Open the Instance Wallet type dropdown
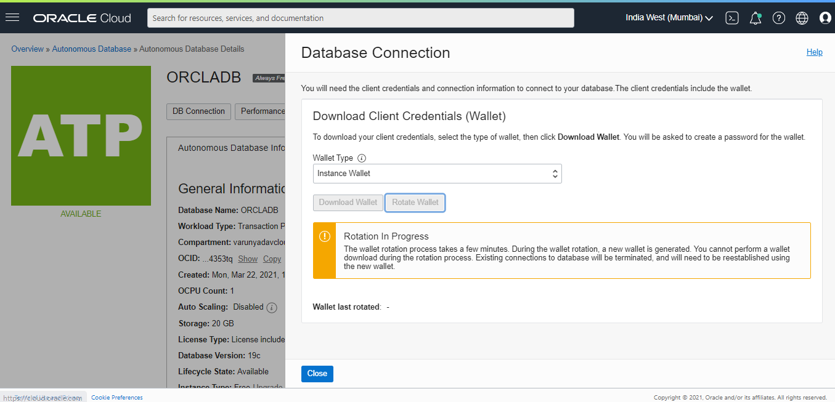 [x=438, y=174]
